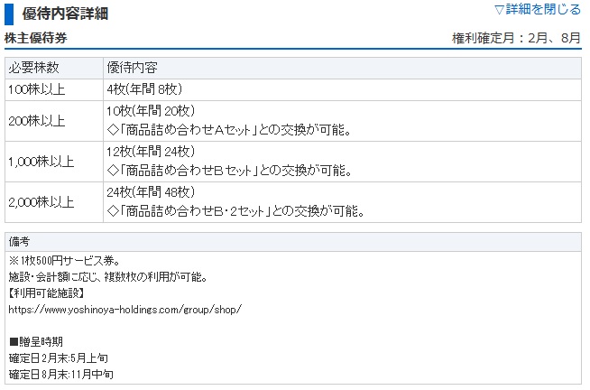Image resolution: width=590 pixels, height=390 pixels.
Task: Select the 2,000株以上 row cell
Action: (41, 202)
